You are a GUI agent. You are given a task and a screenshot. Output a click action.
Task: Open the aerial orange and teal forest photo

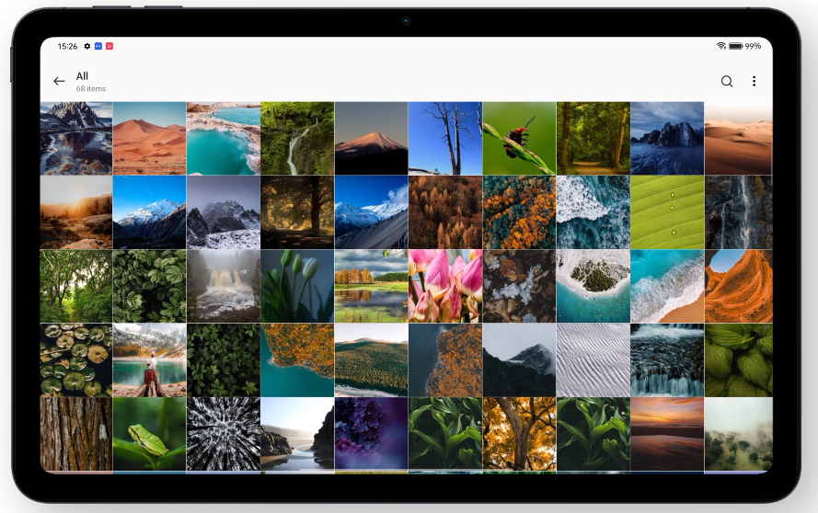(x=520, y=212)
